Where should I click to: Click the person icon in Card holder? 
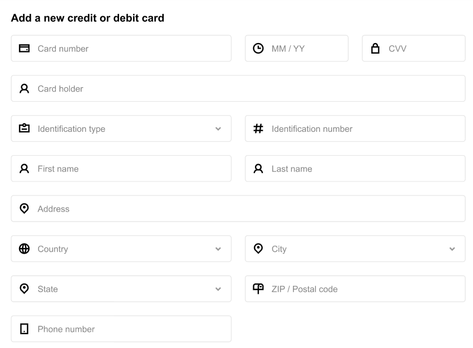click(x=24, y=88)
